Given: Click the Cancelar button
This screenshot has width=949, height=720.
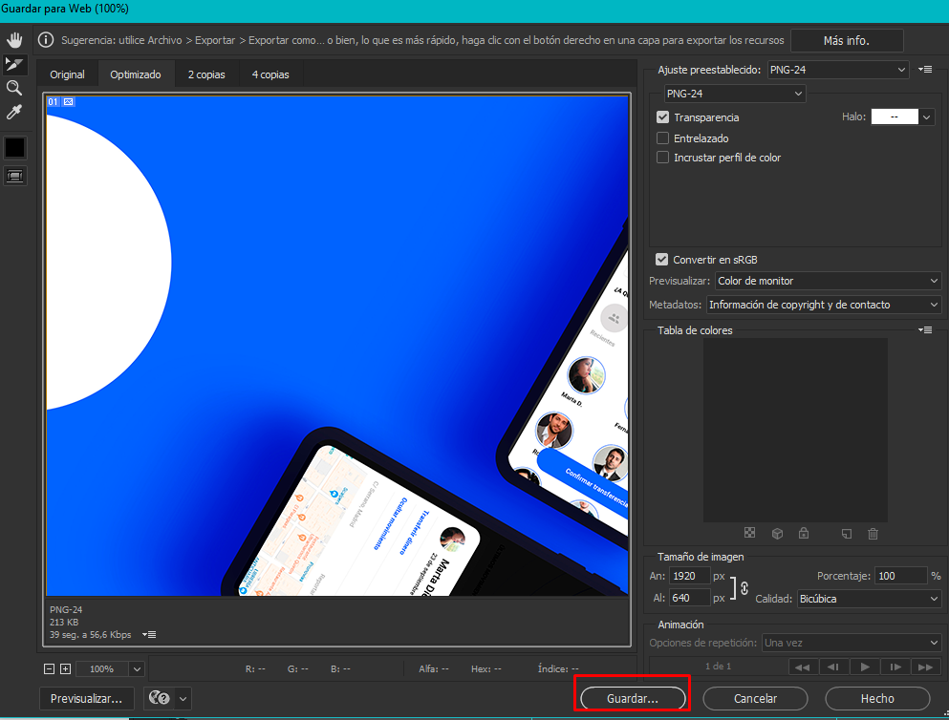Looking at the screenshot, I should pyautogui.click(x=755, y=699).
